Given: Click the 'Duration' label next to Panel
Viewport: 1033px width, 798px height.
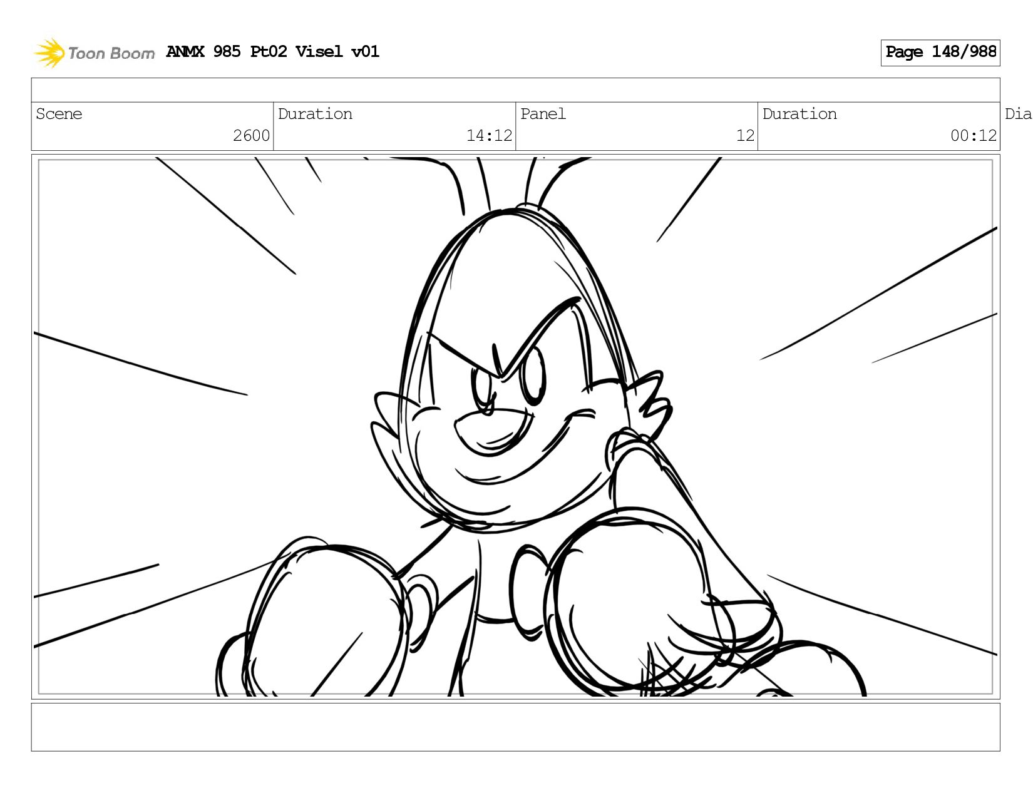Looking at the screenshot, I should (799, 114).
